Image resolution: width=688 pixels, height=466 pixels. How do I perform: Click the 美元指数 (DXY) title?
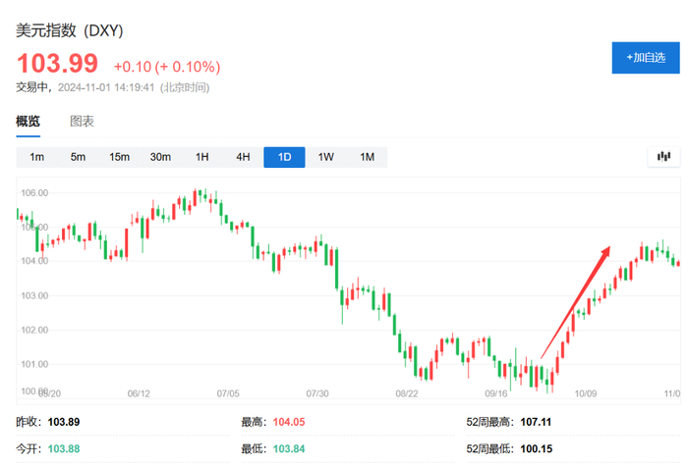69,29
